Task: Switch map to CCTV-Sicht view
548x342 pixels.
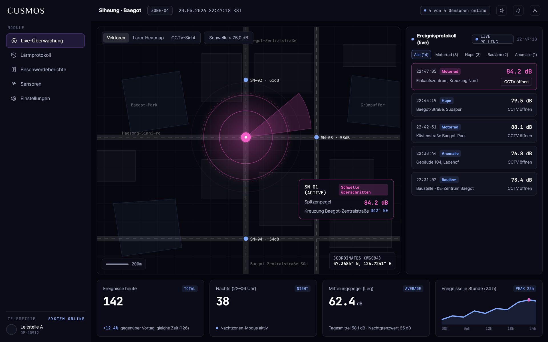Action: point(183,38)
